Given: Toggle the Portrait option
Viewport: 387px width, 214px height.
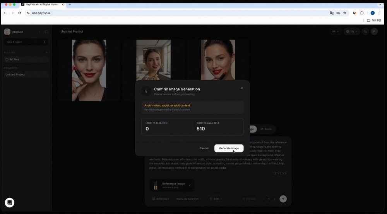Looking at the screenshot, I should [248, 199].
